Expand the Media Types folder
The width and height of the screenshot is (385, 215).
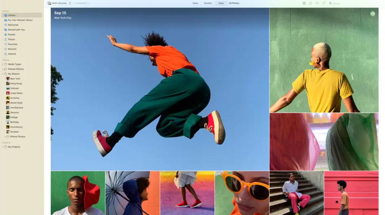(x=3, y=64)
